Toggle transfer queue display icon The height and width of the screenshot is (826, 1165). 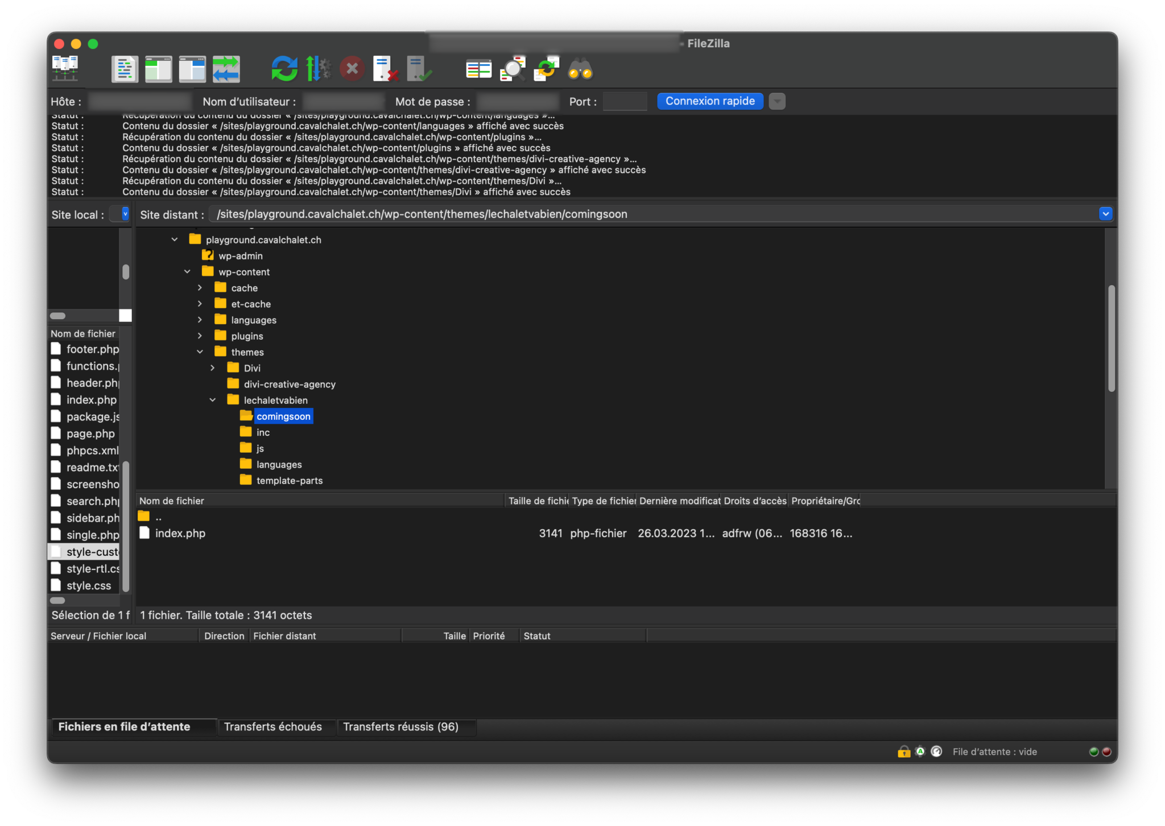(x=226, y=69)
